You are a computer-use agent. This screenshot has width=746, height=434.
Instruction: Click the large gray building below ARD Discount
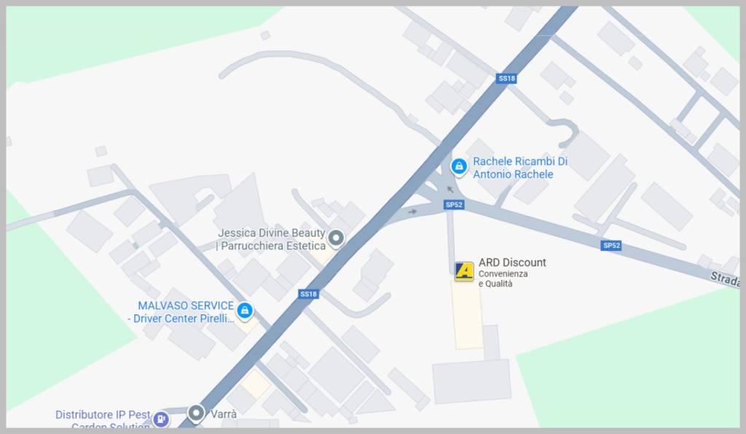471,381
